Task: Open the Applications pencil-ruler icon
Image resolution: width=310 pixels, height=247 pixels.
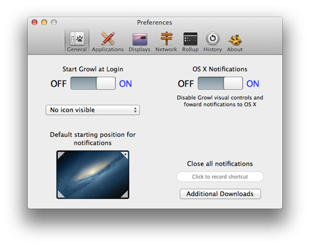Action: tap(108, 38)
